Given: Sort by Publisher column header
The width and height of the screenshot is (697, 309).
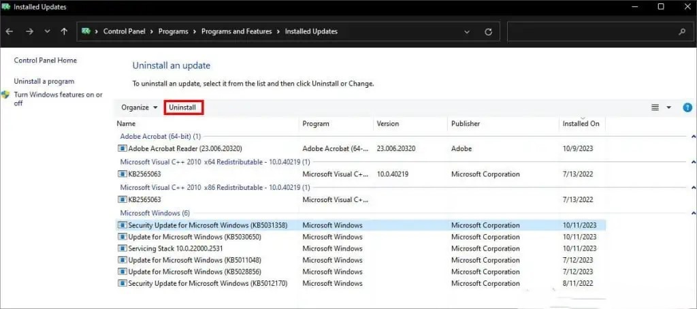Looking at the screenshot, I should point(466,124).
